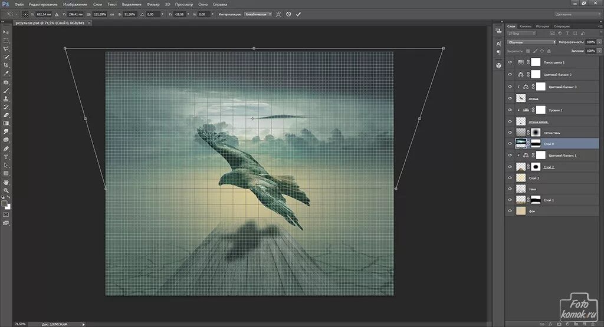Screen dimensions: 604x327
Task: Toggle Quick Mask mode icon
Action: pyautogui.click(x=6, y=214)
